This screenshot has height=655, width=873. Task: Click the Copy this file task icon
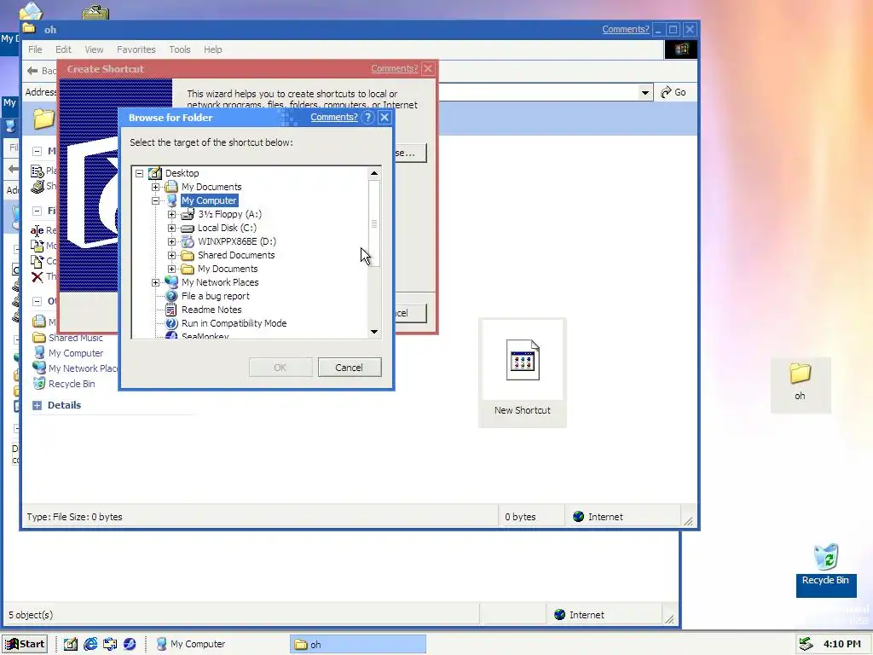(x=37, y=261)
